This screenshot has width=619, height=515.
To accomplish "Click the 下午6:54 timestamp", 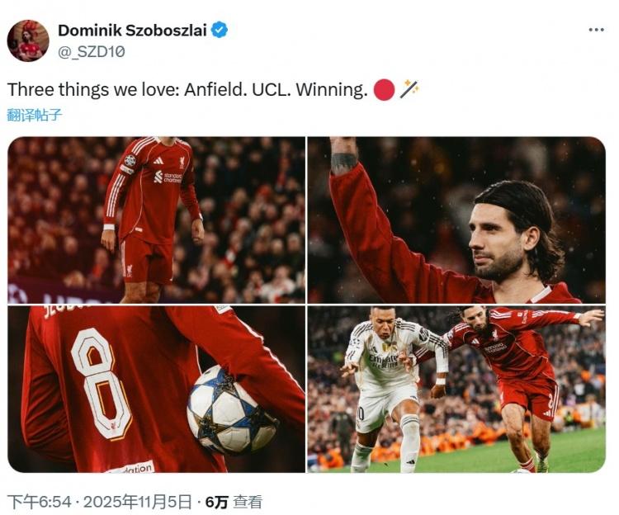I will click(x=40, y=503).
